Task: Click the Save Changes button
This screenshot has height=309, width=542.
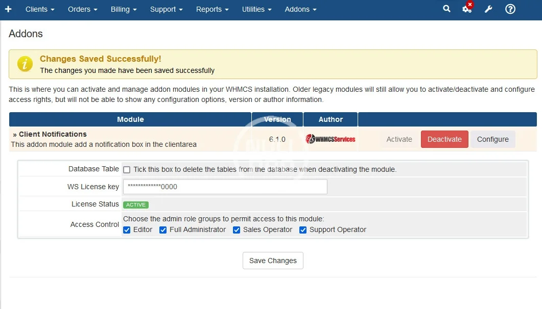Action: (x=273, y=261)
